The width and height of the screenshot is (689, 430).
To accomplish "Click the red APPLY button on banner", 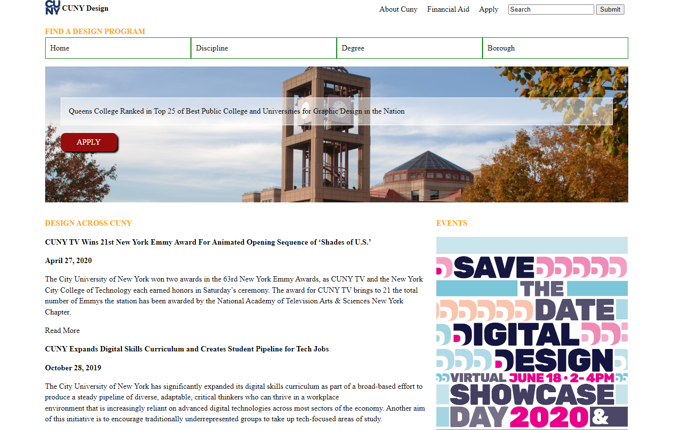I will 89,142.
